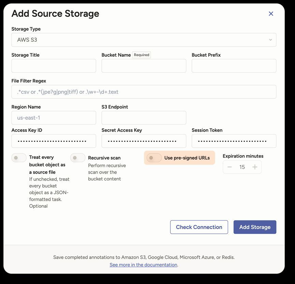
Task: Click the File Filter Regex input
Action: point(144,92)
